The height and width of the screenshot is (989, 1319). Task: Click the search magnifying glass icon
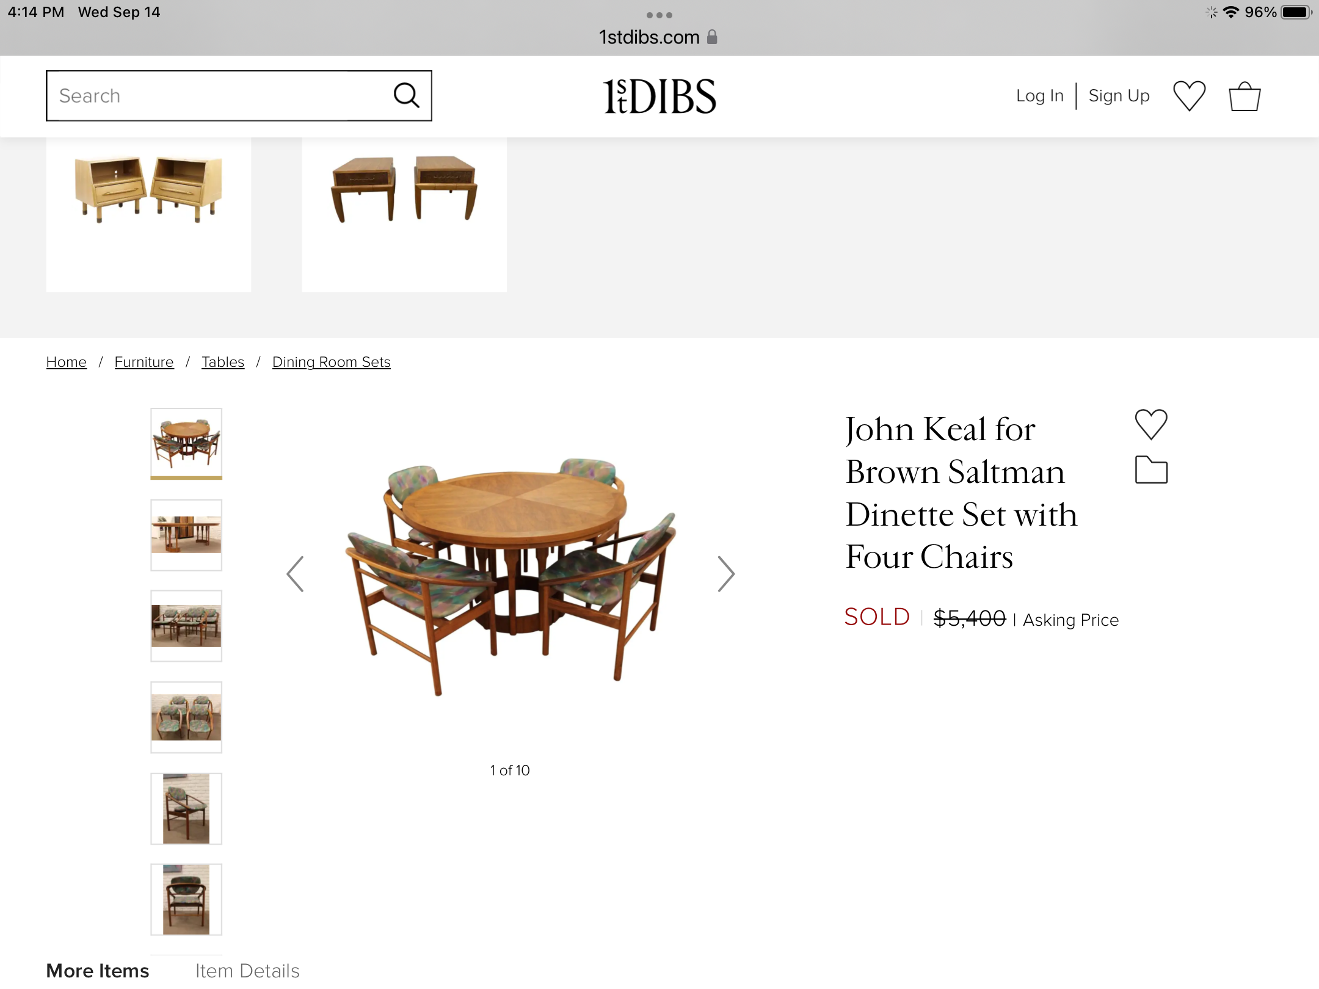tap(406, 96)
